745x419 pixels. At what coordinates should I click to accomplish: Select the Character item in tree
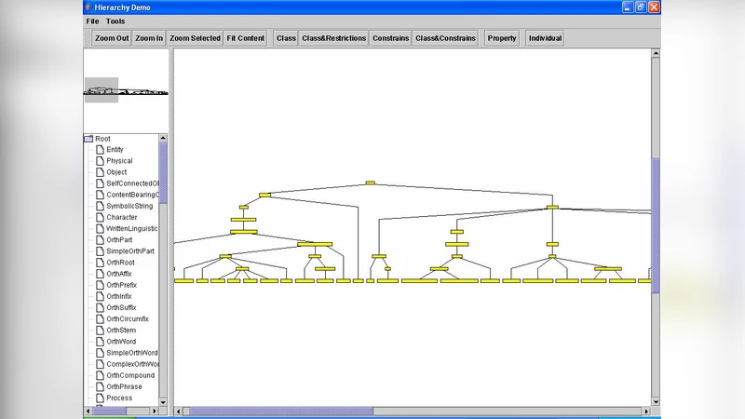[121, 217]
